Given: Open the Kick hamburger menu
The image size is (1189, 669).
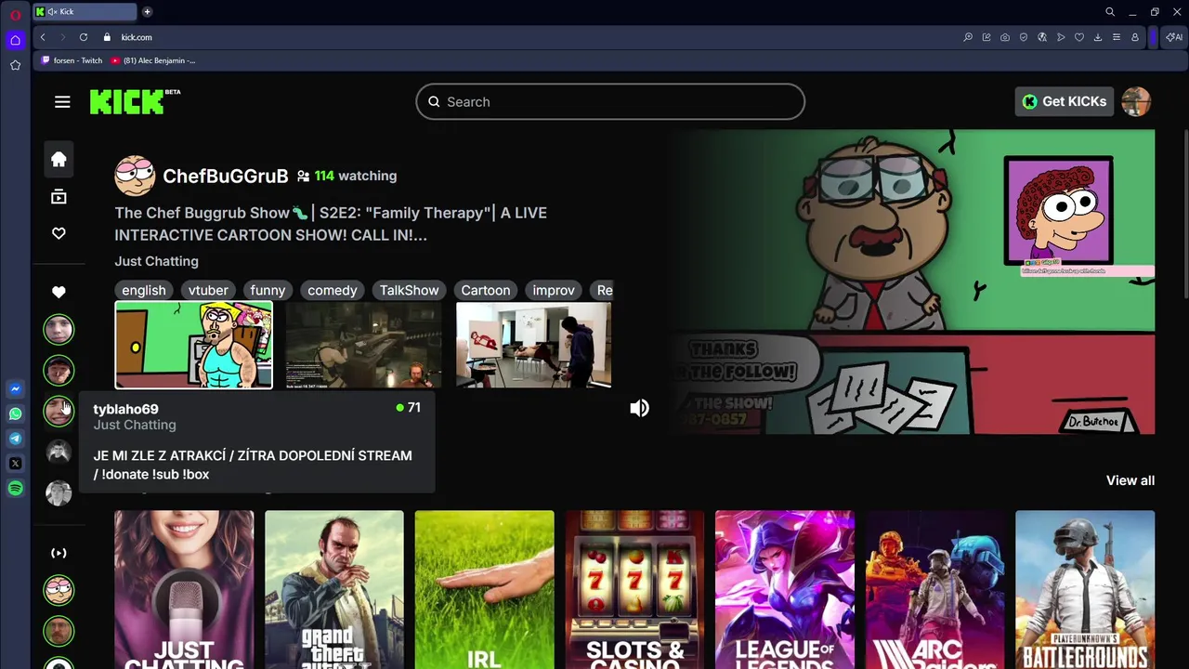Looking at the screenshot, I should point(62,102).
